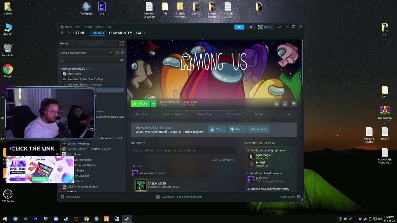Open the Games menu
Viewport: 397px width, 223px height.
click(x=99, y=27)
